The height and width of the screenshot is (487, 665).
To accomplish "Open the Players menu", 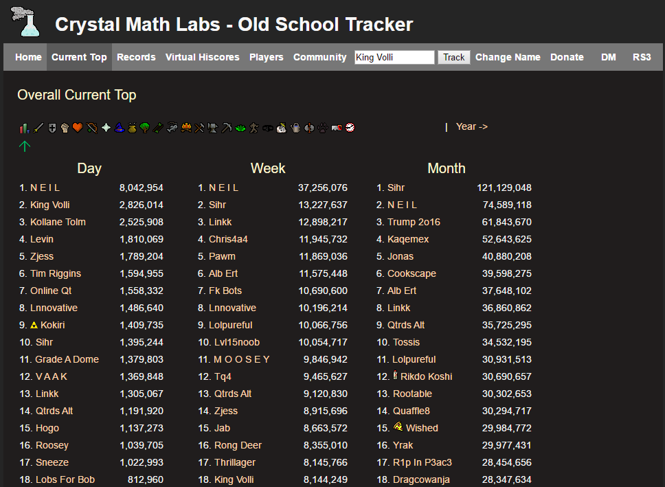I will pos(267,57).
